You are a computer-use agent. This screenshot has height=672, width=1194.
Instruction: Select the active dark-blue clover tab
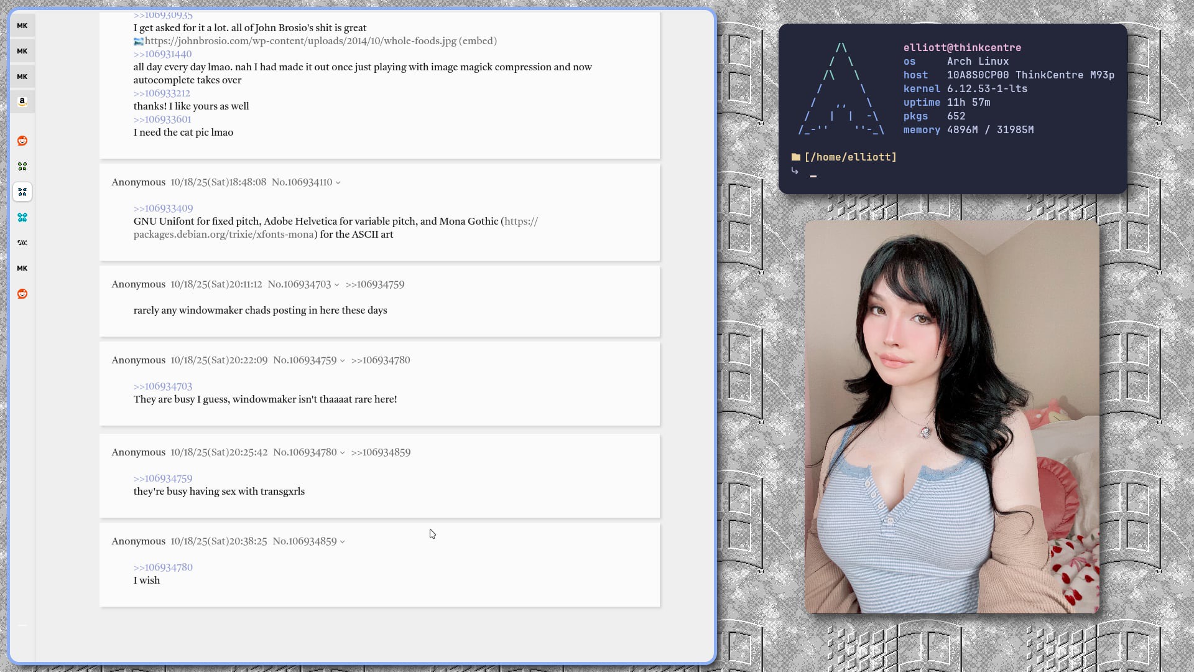tap(22, 192)
